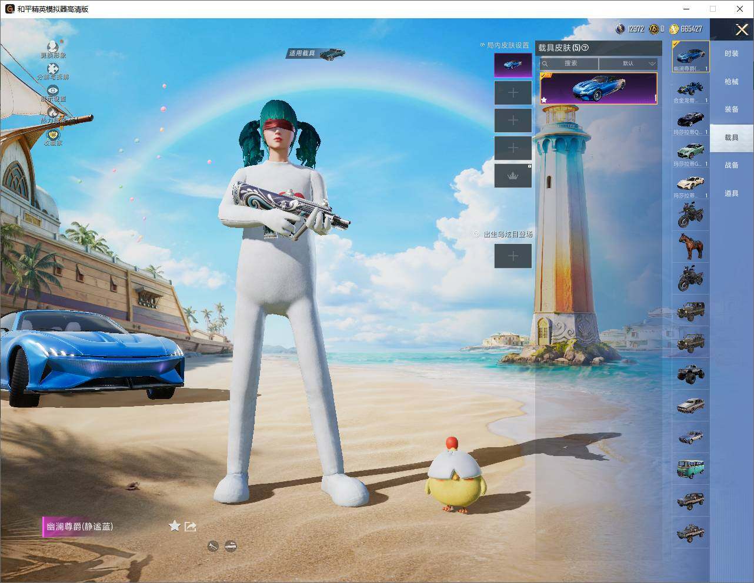
Task: Click the help question mark beside 载具皮肤
Action: tap(585, 48)
